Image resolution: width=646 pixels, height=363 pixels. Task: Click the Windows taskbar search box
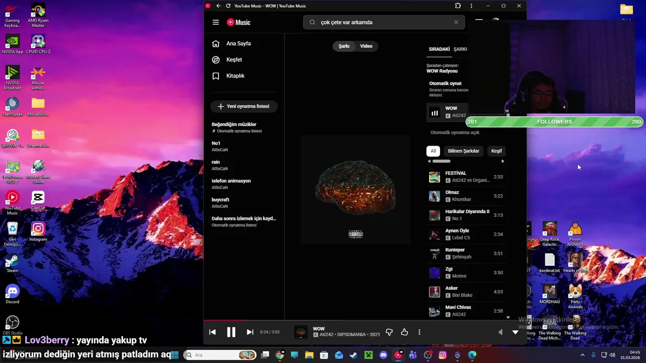tap(220, 355)
